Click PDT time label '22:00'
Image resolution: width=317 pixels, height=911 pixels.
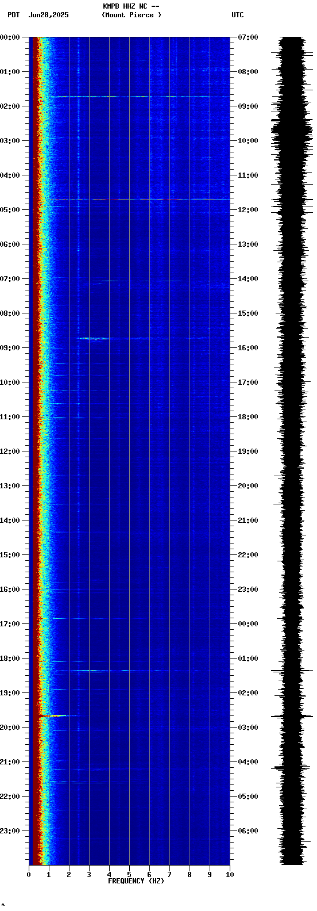click(10, 797)
